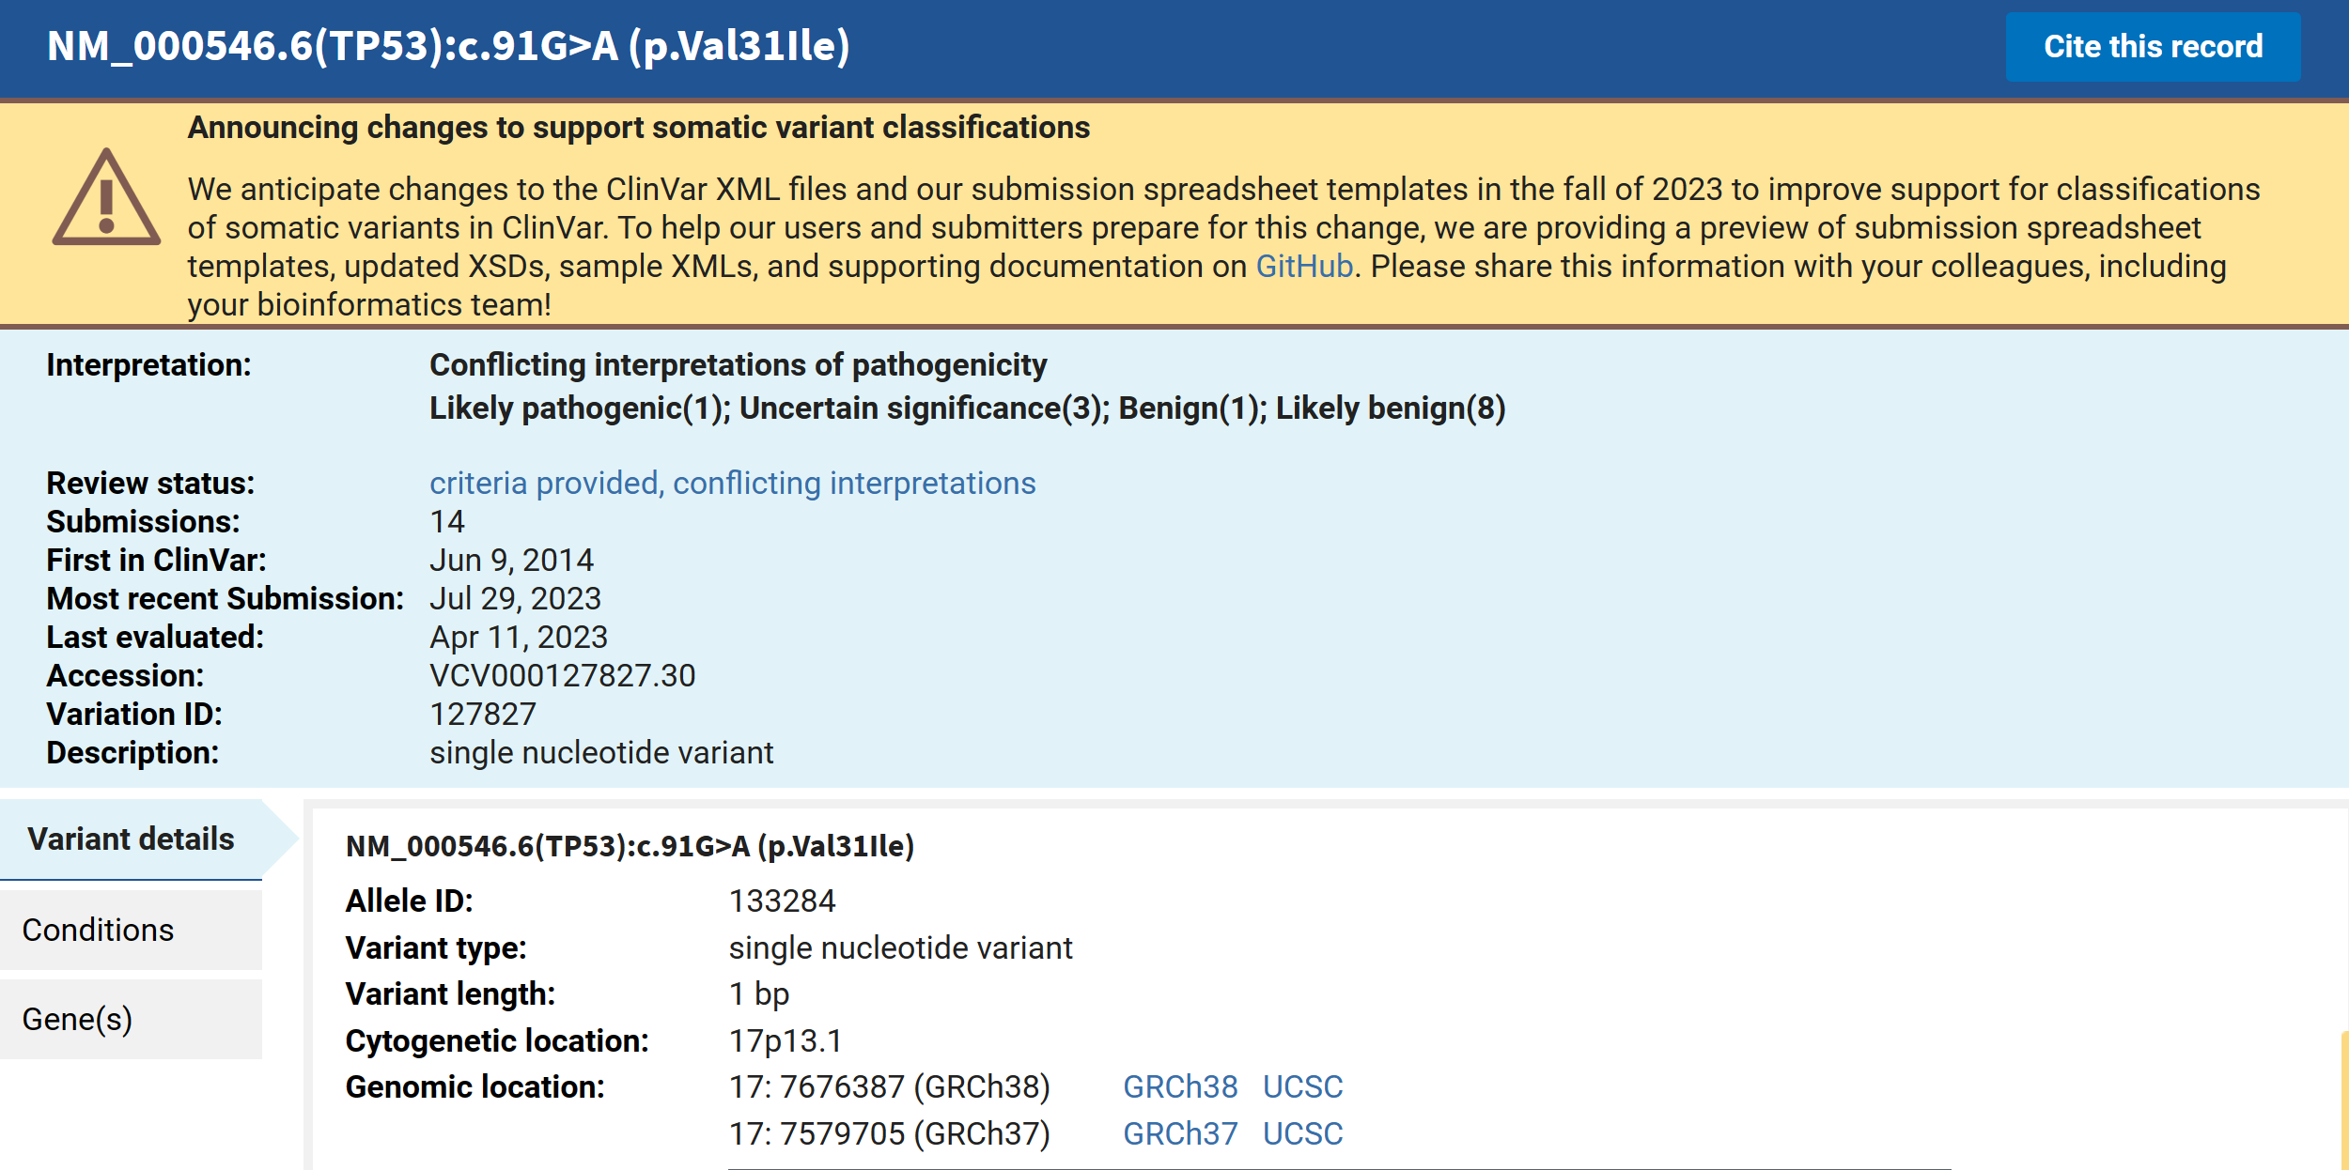Click the Conflicting interpretations of pathogenicity text
Image resolution: width=2349 pixels, height=1170 pixels.
(738, 364)
